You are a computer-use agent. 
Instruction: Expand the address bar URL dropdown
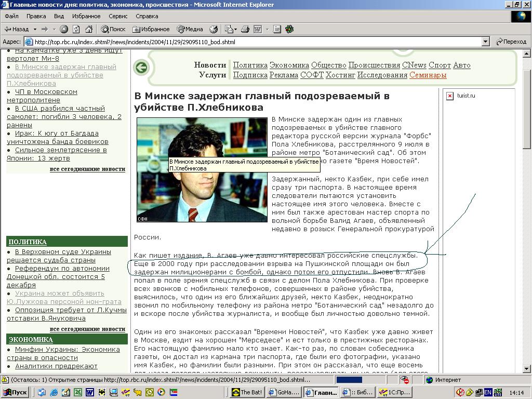coord(485,42)
